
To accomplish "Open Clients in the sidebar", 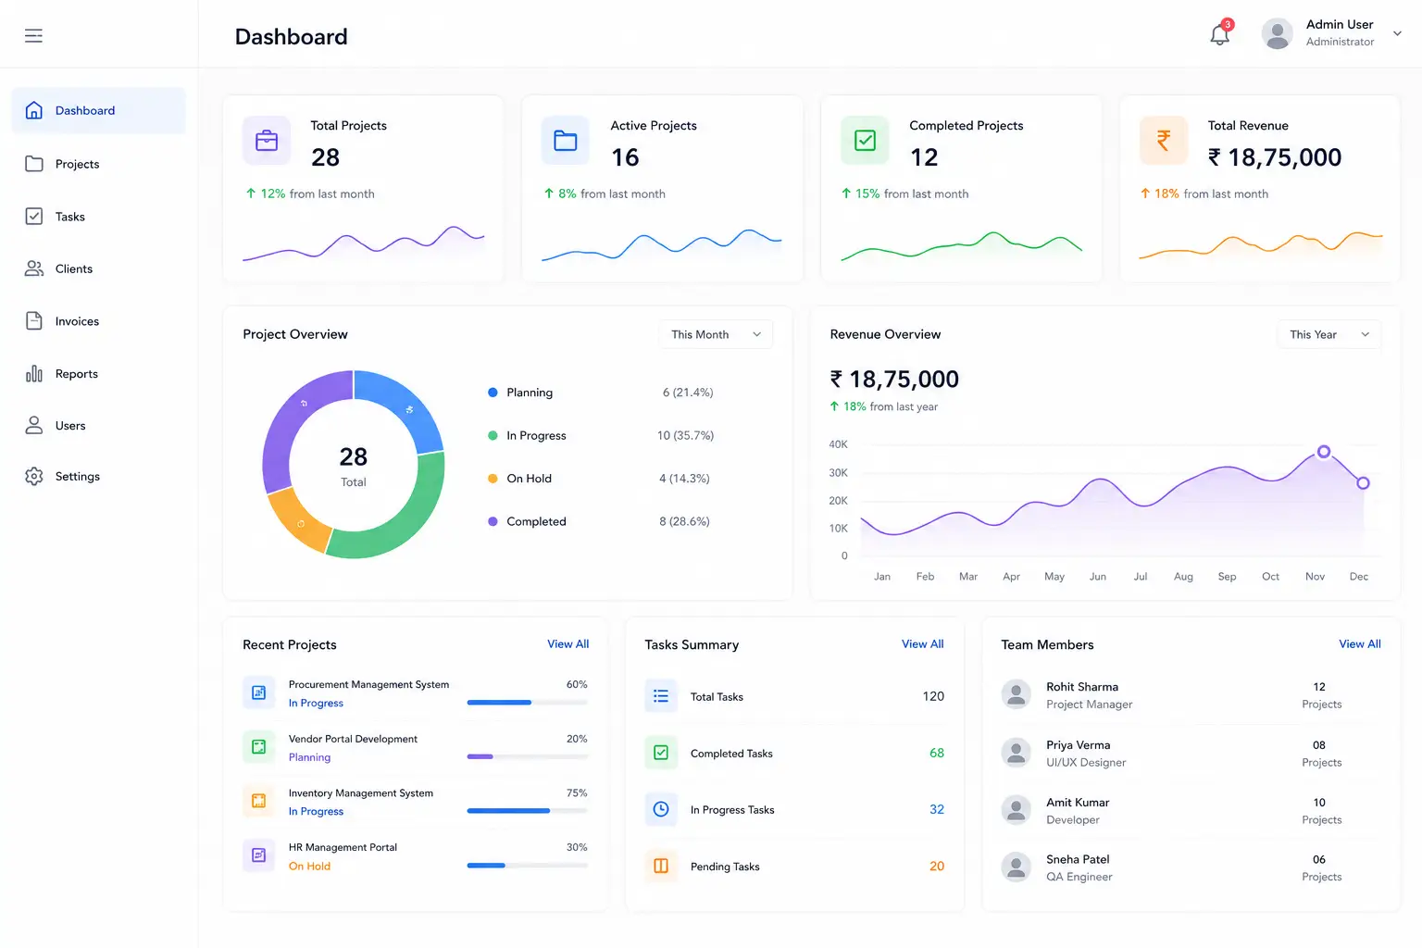I will point(98,268).
